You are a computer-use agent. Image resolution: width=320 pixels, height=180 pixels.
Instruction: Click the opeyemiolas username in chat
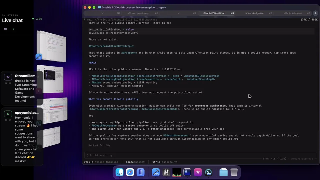pos(27,112)
